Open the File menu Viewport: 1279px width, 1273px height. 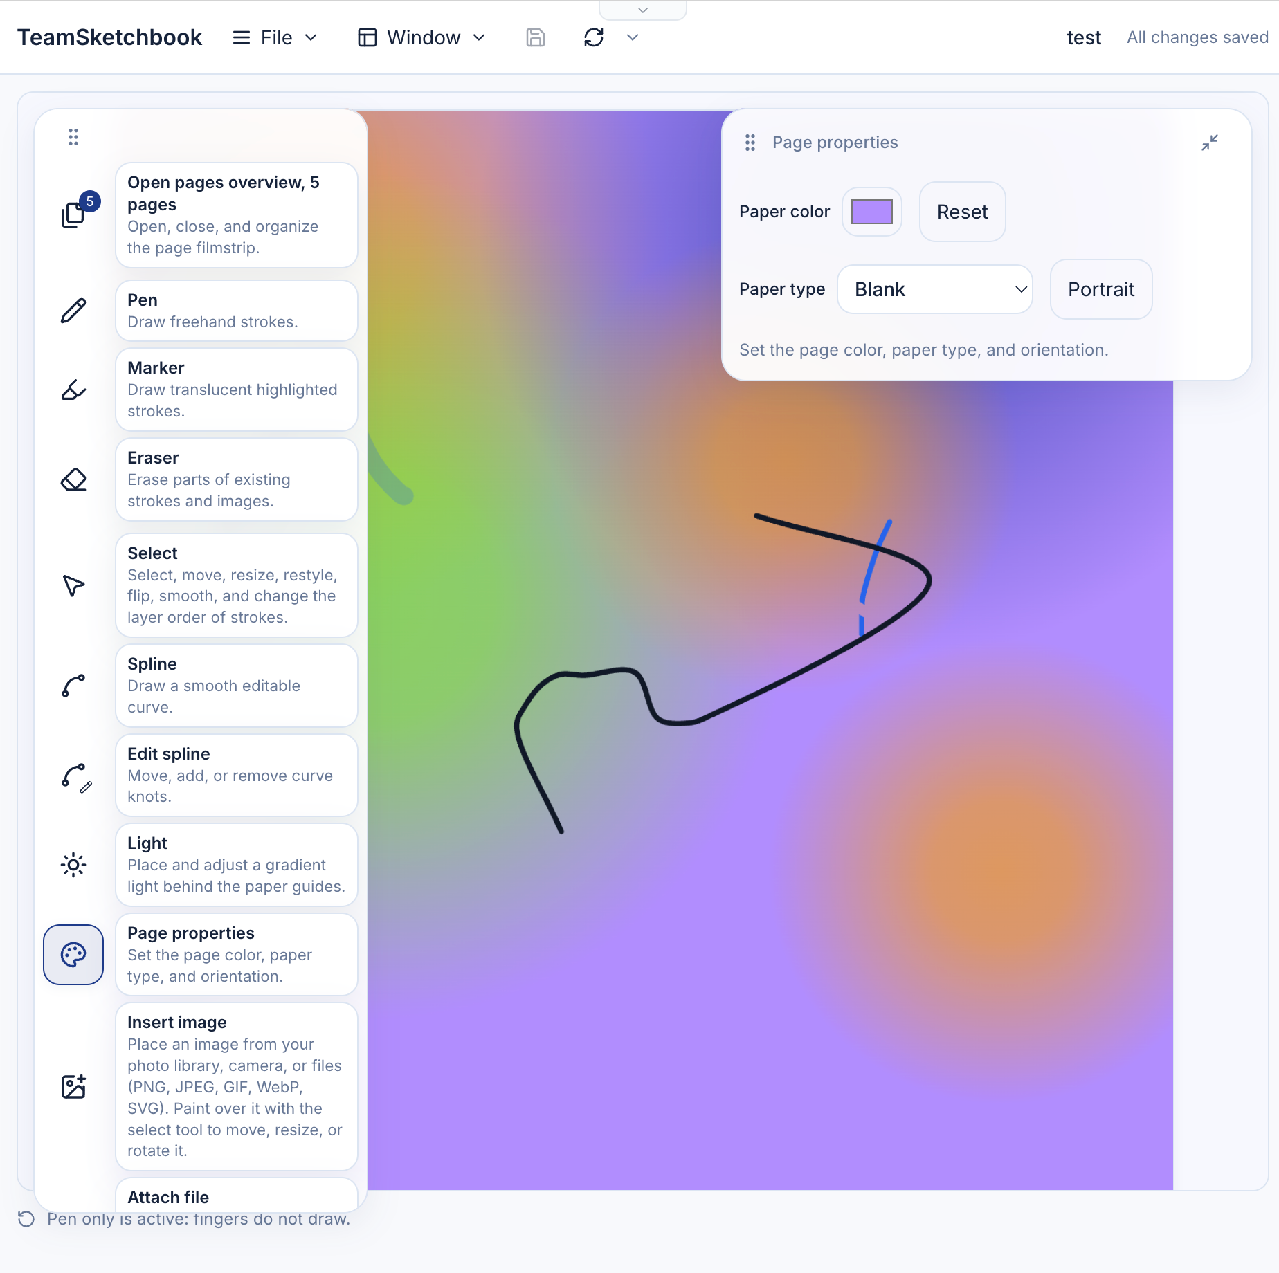pyautogui.click(x=275, y=37)
